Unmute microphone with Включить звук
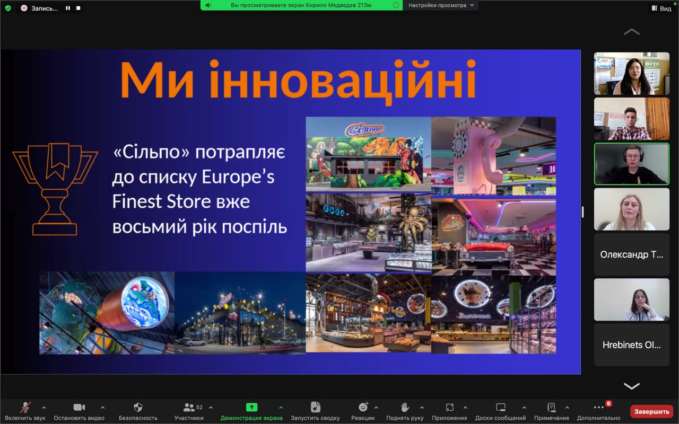Image resolution: width=679 pixels, height=424 pixels. [25, 408]
